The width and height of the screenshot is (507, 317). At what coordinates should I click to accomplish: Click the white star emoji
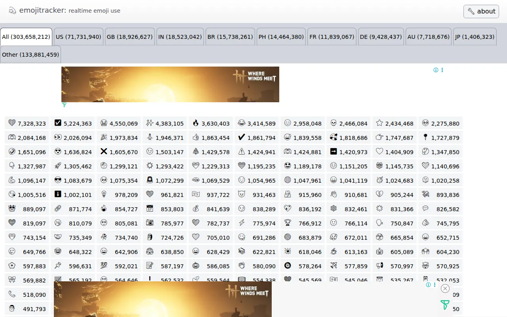click(x=380, y=123)
